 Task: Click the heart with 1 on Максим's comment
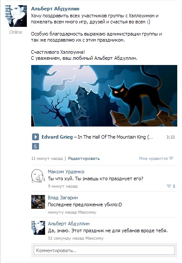pos(171,186)
